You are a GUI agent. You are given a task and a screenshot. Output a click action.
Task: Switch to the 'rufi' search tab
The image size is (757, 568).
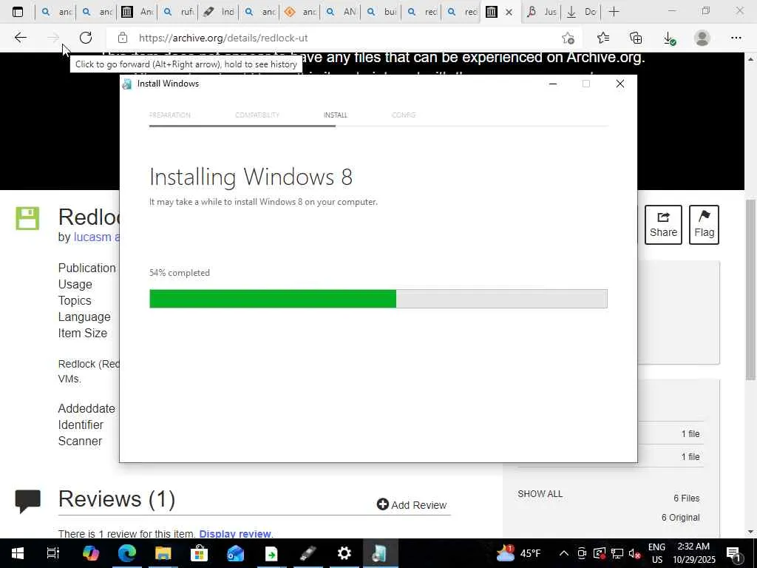pyautogui.click(x=177, y=12)
